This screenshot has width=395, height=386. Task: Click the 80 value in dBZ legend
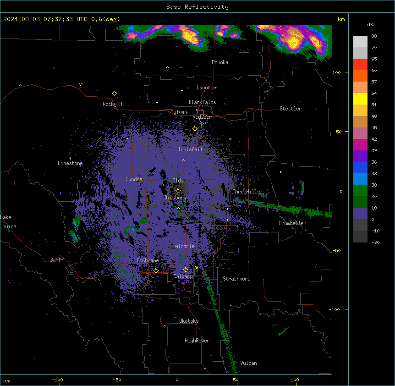point(374,36)
